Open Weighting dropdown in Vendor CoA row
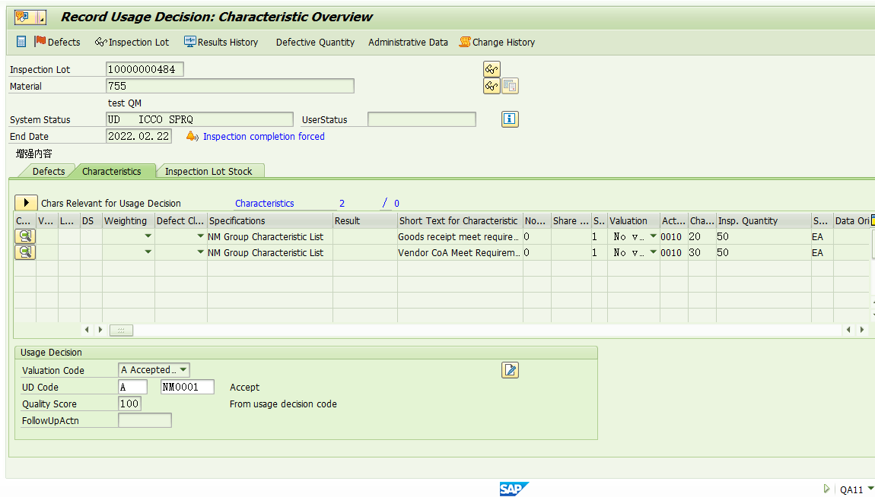 click(148, 252)
